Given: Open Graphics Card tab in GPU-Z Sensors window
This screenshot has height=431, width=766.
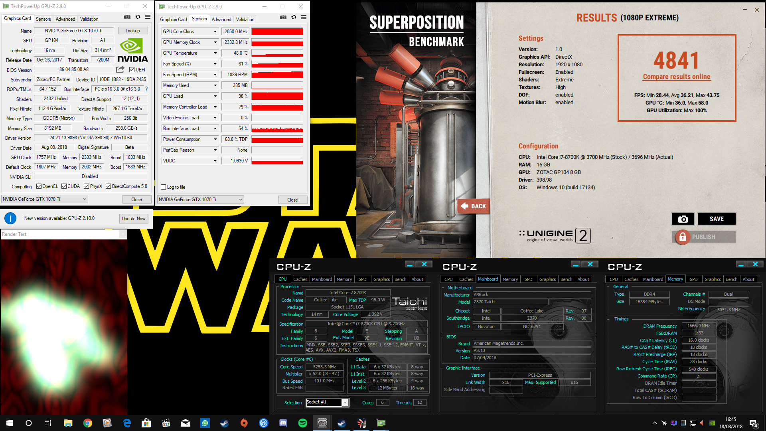Looking at the screenshot, I should point(173,19).
